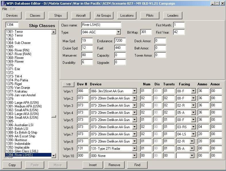Click the 1-10 weapon range button
The width and height of the screenshot is (226, 171).
tap(68, 84)
